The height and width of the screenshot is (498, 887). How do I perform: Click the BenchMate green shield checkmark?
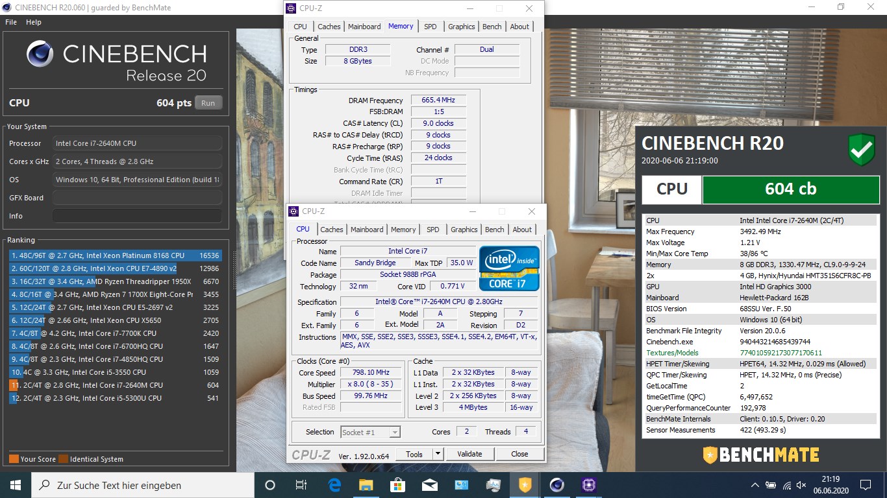[x=862, y=150]
